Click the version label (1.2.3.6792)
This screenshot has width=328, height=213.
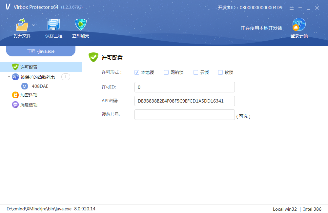pyautogui.click(x=72, y=7)
